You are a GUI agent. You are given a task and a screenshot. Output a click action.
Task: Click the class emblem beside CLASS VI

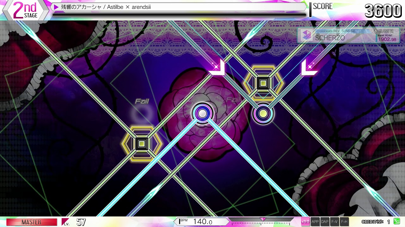coord(376,31)
